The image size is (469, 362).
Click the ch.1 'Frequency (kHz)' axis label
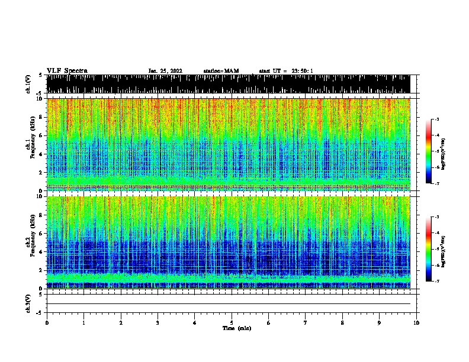click(x=31, y=137)
